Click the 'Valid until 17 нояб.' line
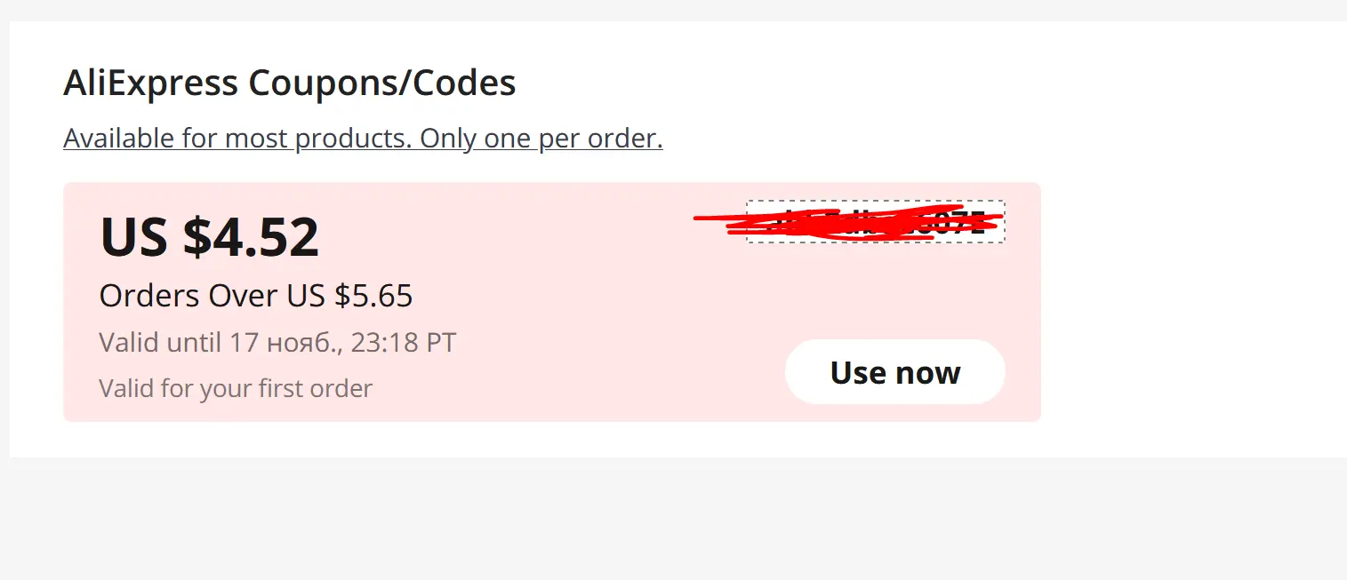This screenshot has height=580, width=1347. tap(277, 342)
